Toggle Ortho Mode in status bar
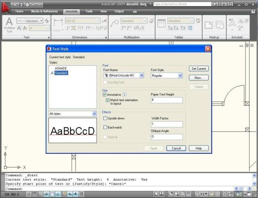 (40, 194)
